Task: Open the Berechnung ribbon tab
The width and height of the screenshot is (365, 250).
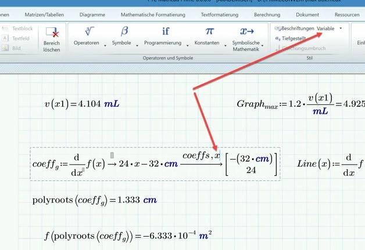Action: [x=267, y=15]
